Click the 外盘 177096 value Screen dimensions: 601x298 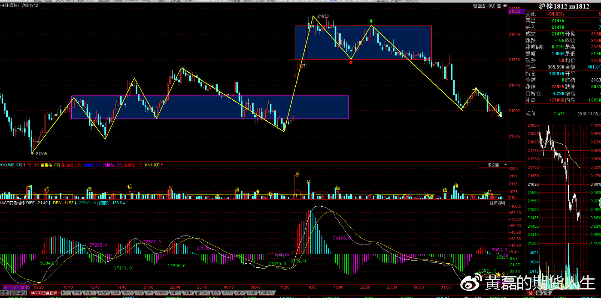click(556, 100)
